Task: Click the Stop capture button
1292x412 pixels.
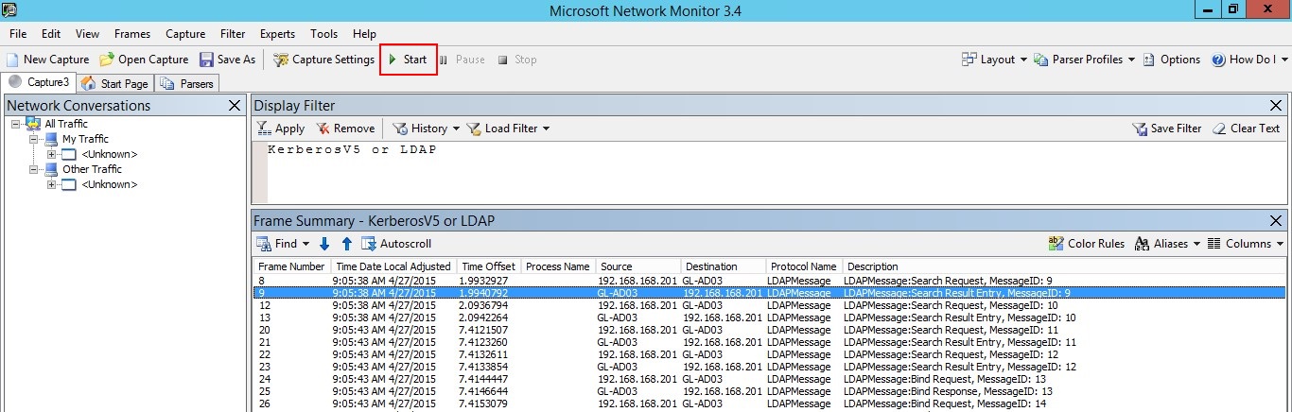Action: 517,60
